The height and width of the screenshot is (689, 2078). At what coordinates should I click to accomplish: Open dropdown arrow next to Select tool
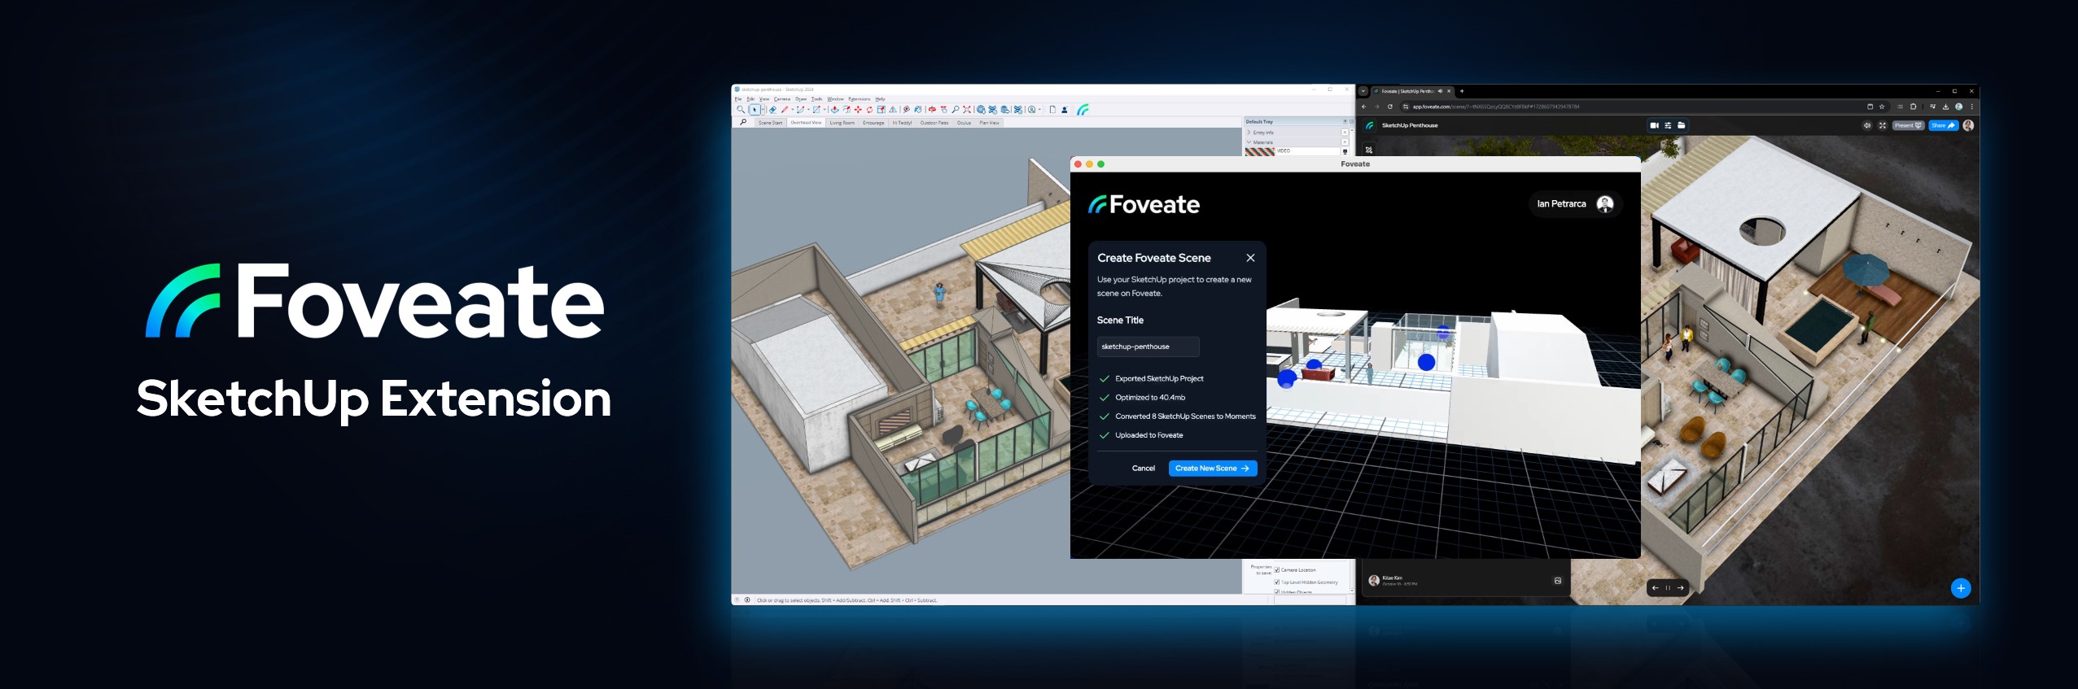[x=763, y=110]
